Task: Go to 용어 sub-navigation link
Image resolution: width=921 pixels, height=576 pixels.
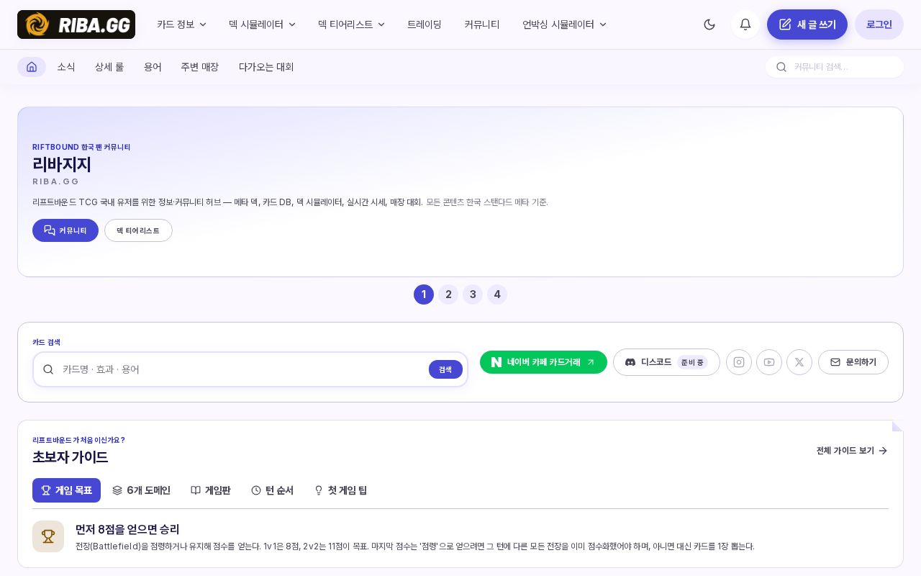Action: click(153, 67)
